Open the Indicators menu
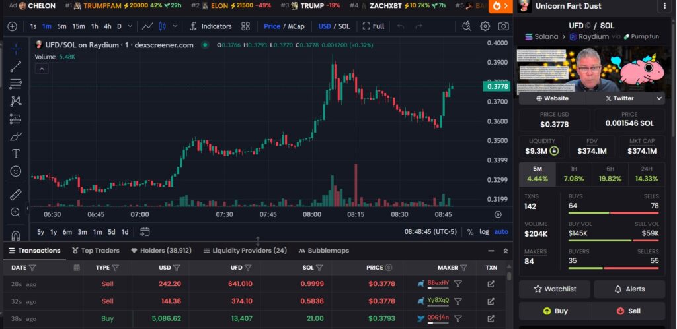 211,26
